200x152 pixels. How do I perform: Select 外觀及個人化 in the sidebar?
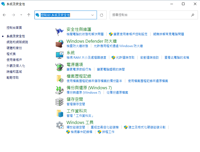pos(16,66)
